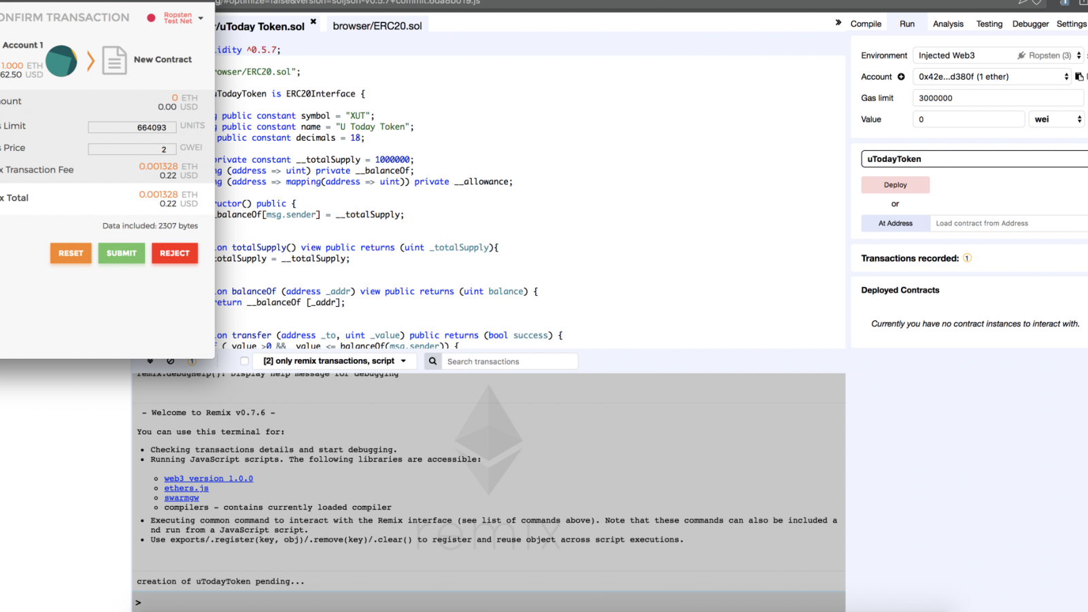The image size is (1088, 612).
Task: Click the Value input field showing 0
Action: coord(968,119)
